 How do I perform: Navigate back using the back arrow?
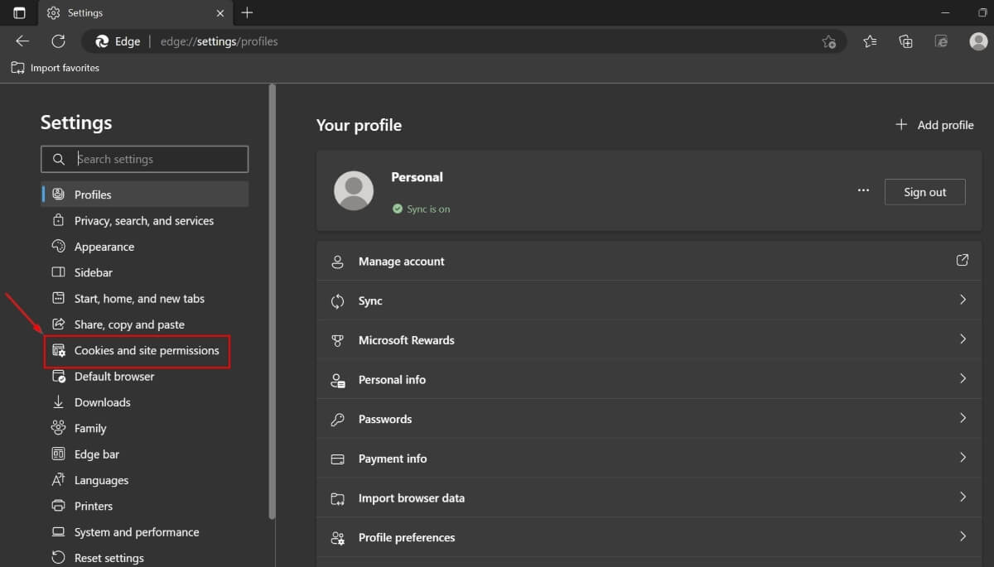[22, 41]
